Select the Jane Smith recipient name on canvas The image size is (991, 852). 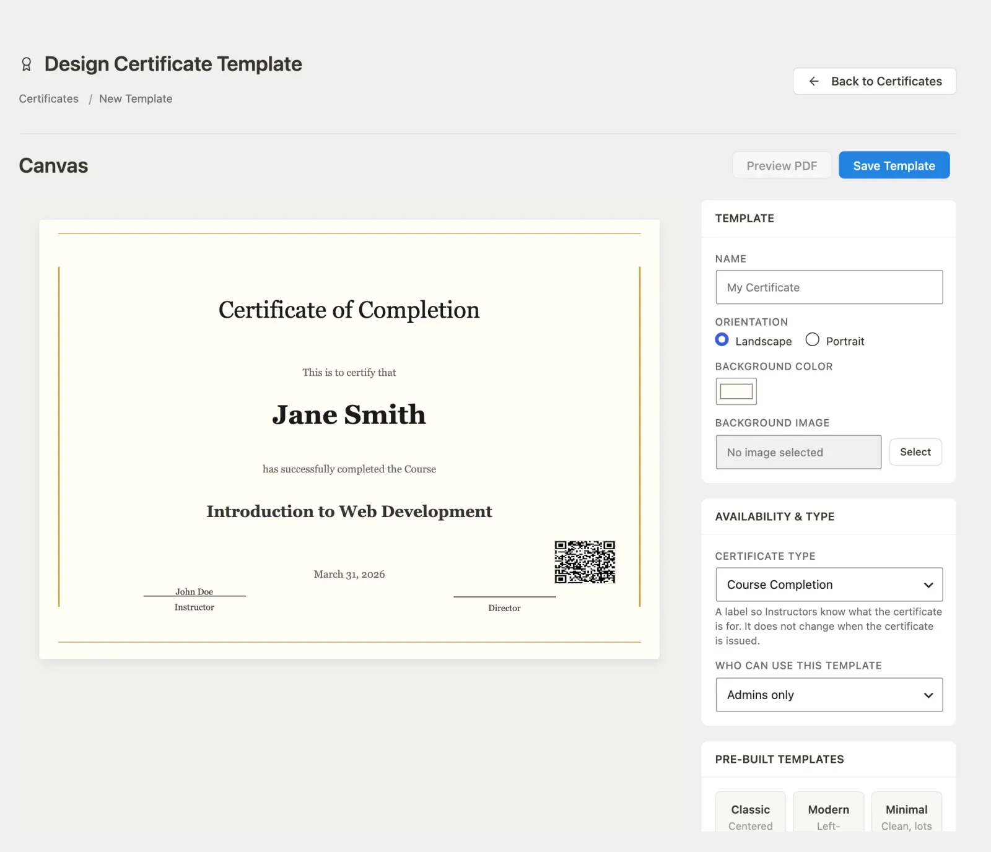349,415
